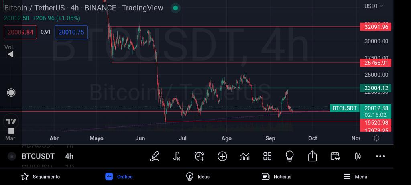
Task: Select the 19520.98 red line label
Action: click(375, 123)
